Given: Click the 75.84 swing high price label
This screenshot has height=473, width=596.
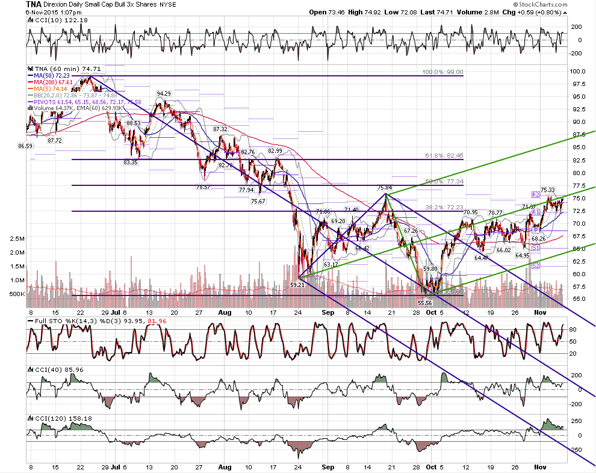Looking at the screenshot, I should 385,188.
